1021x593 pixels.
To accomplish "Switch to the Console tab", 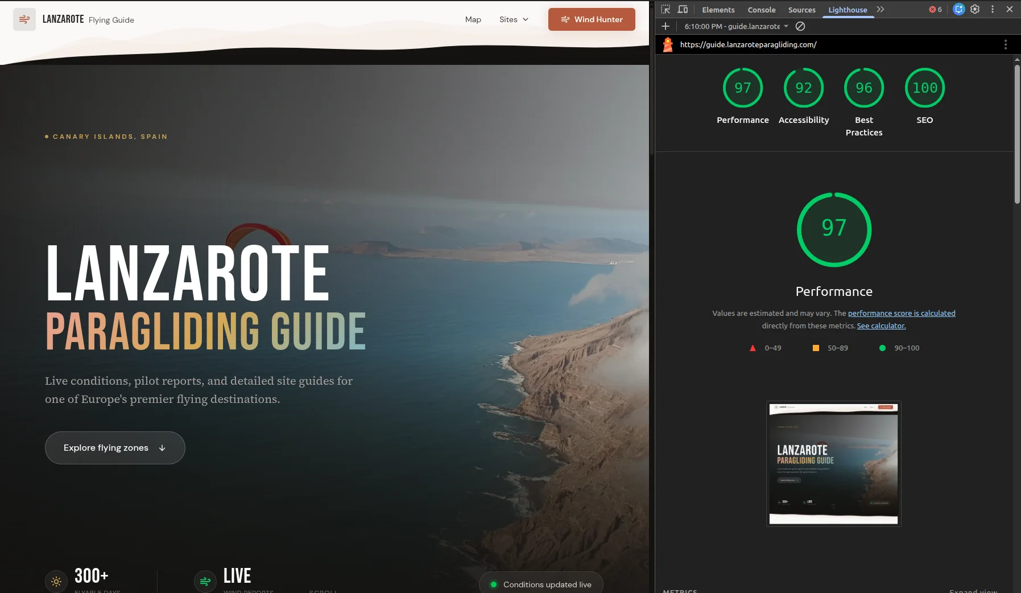I will click(761, 10).
